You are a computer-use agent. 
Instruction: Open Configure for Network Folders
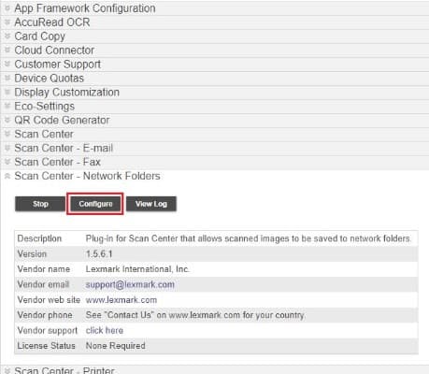click(x=95, y=204)
